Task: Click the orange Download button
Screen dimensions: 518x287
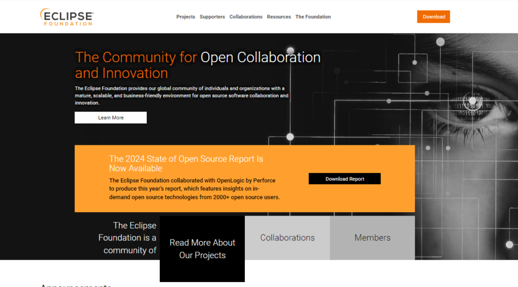Action: click(434, 17)
